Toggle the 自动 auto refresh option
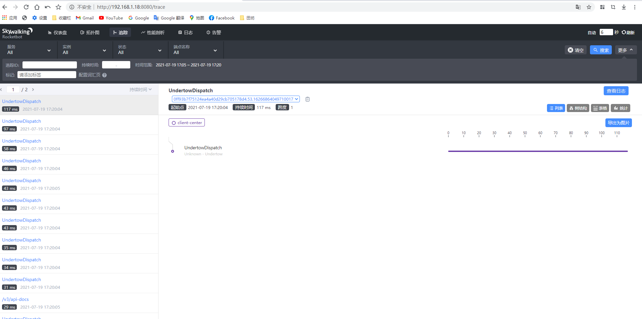This screenshot has width=642, height=319. [x=592, y=33]
